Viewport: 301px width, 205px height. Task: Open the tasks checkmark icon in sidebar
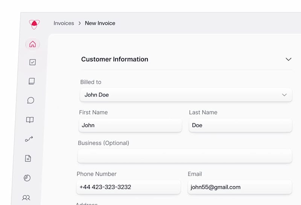pyautogui.click(x=32, y=62)
